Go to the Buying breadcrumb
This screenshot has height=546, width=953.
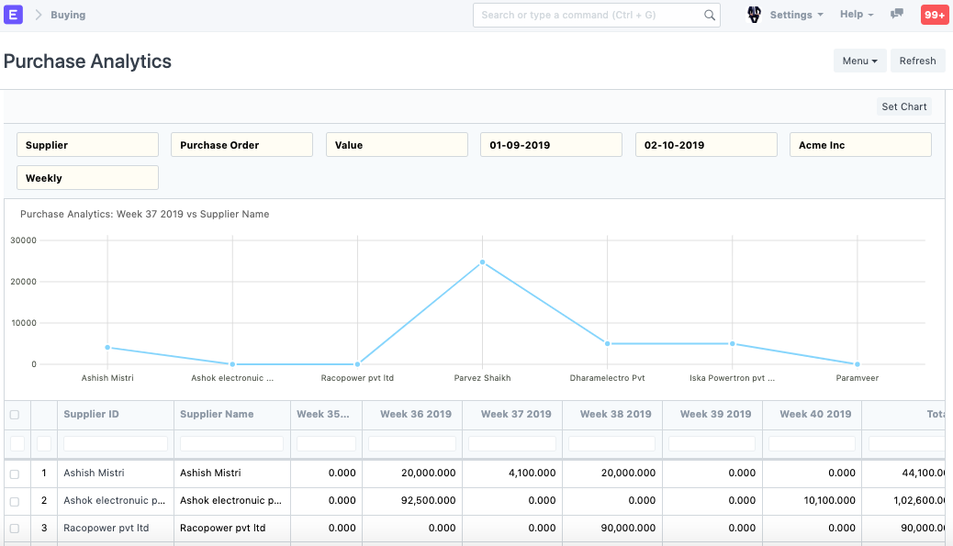click(68, 15)
